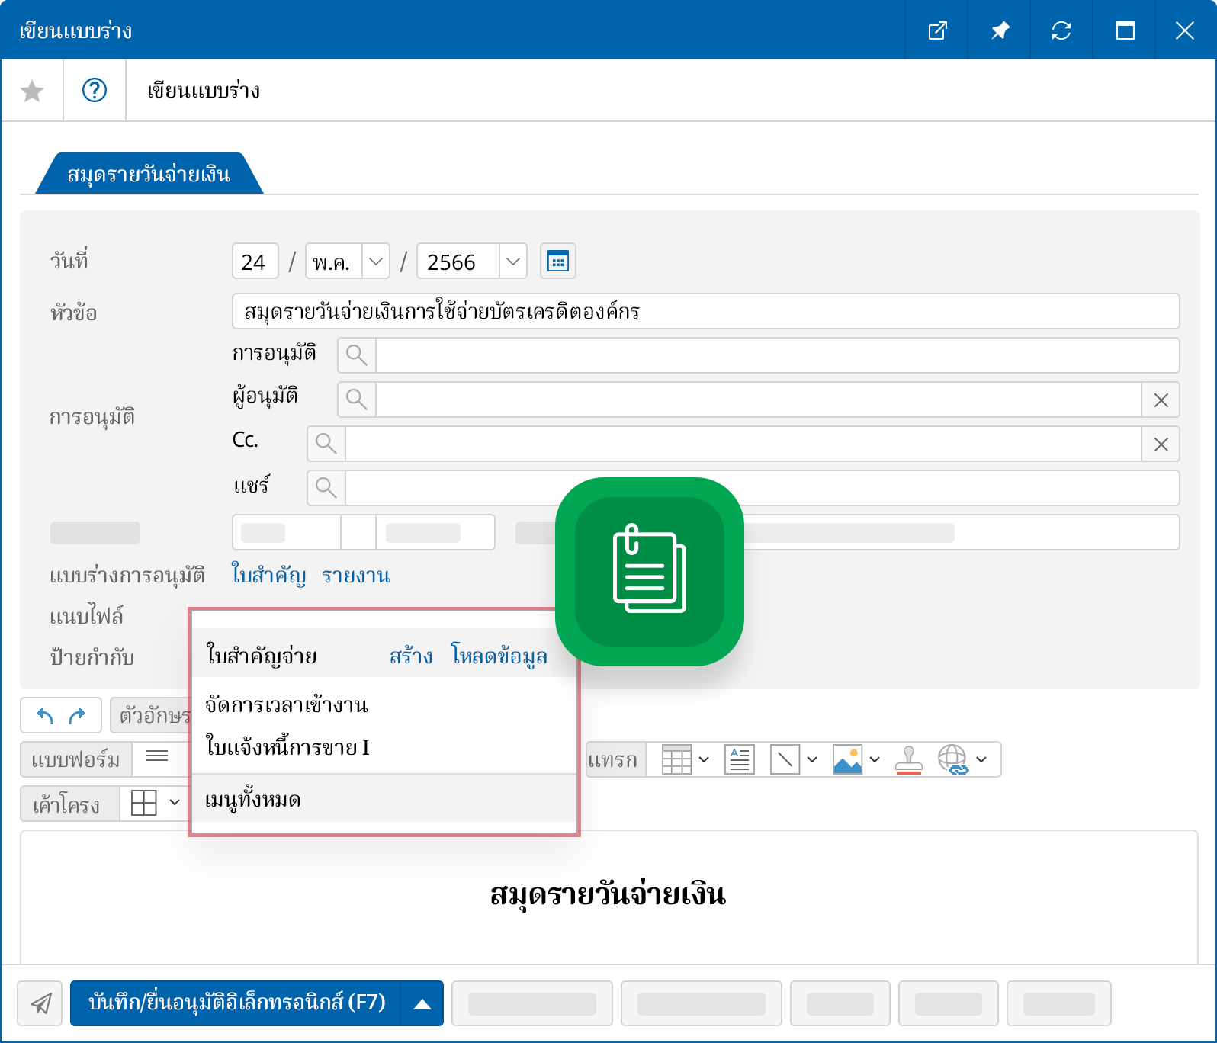The image size is (1217, 1043).
Task: Click the เค้าโครง layout grid icon
Action: coord(143,802)
